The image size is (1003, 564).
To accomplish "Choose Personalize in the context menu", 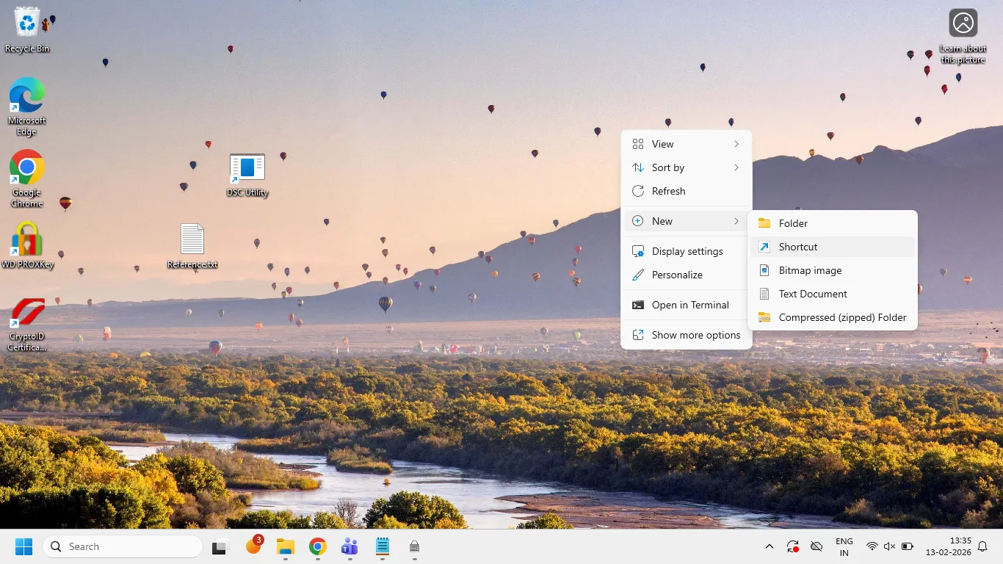I will pos(686,275).
